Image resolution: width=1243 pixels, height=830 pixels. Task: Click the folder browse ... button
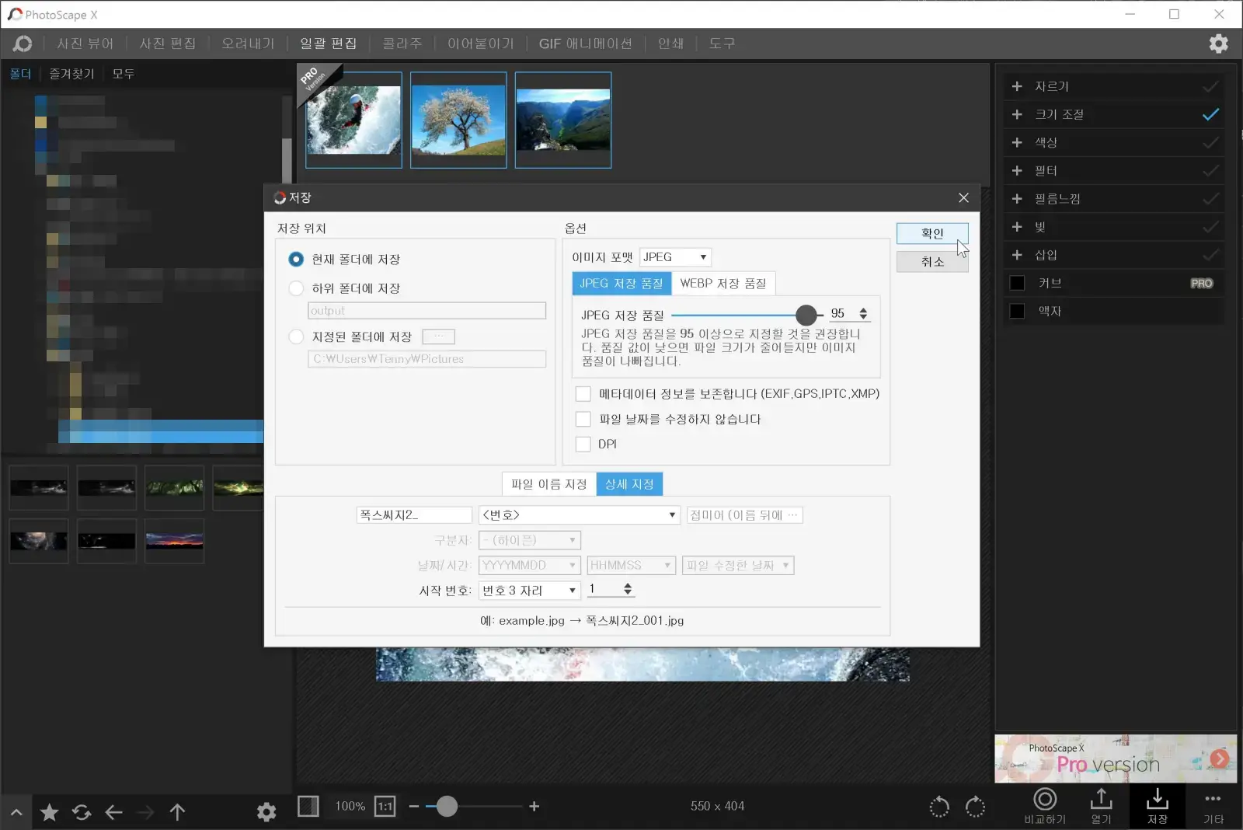[x=438, y=337]
